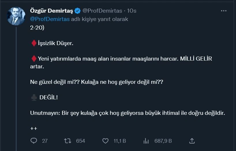Click the club emoji before DEĞİL!
Viewport: 236px width, 151px height.
(x=33, y=98)
